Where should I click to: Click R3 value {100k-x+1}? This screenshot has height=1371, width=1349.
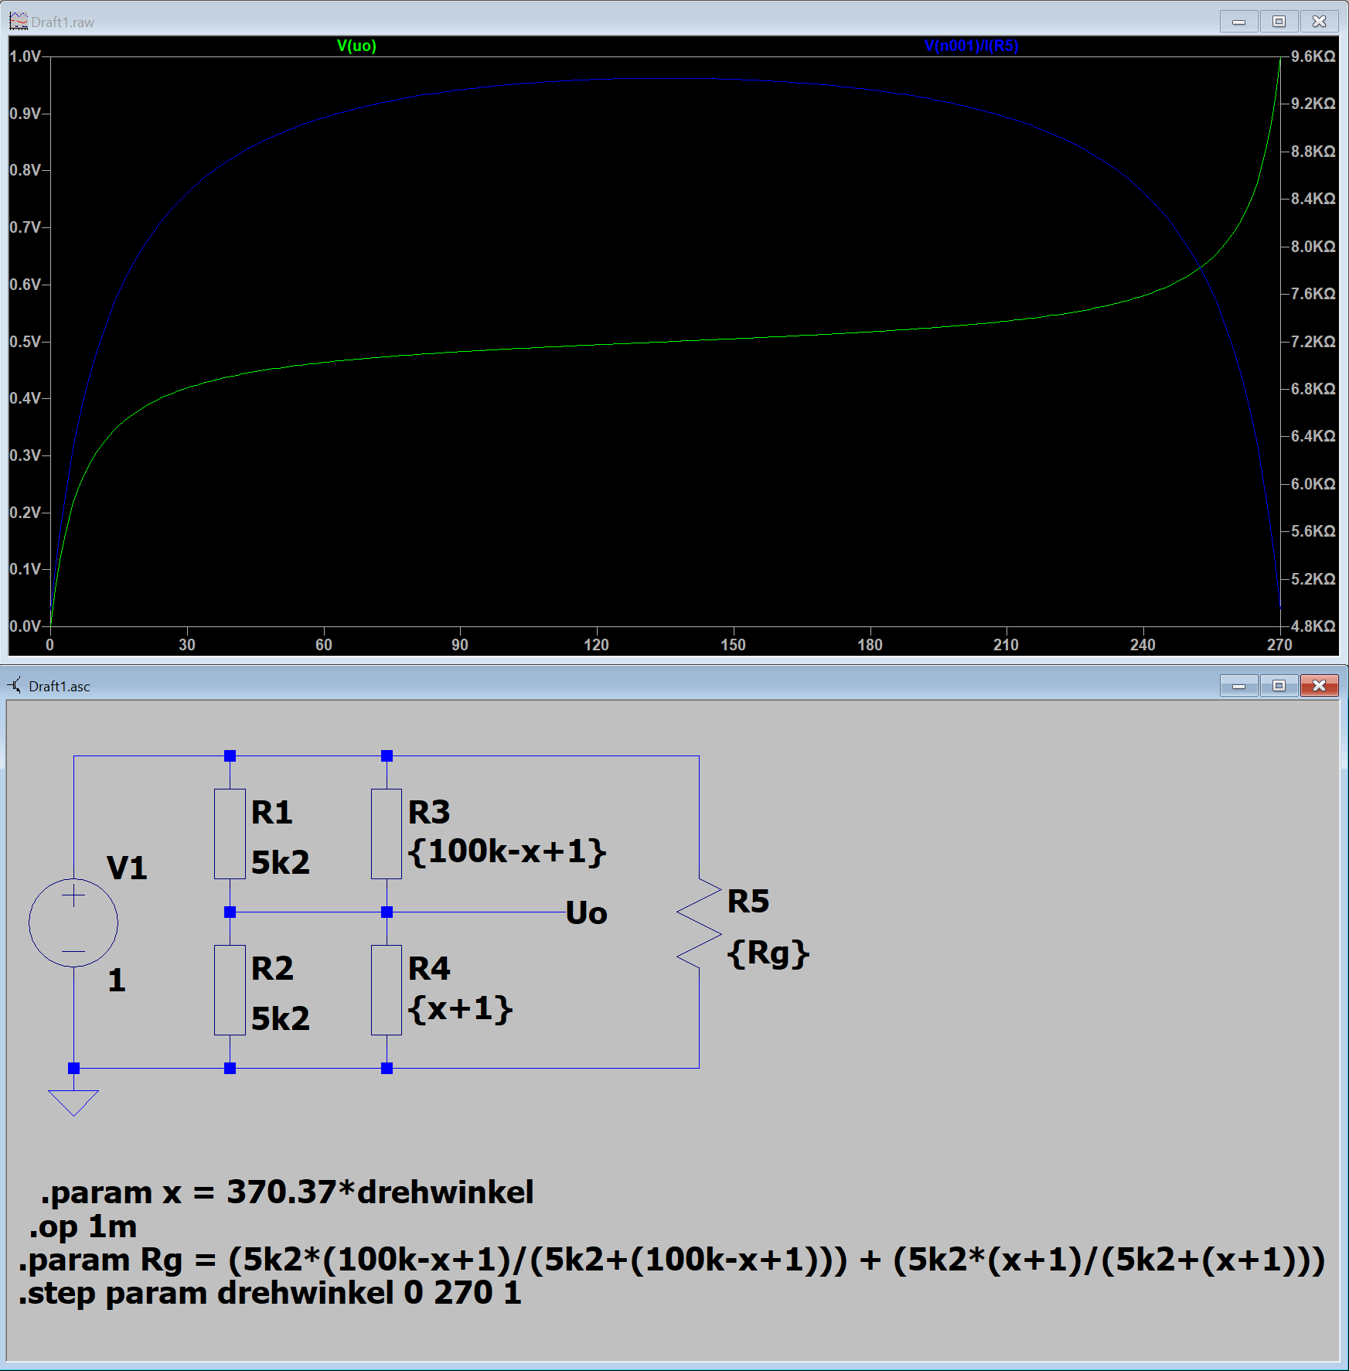(x=507, y=851)
